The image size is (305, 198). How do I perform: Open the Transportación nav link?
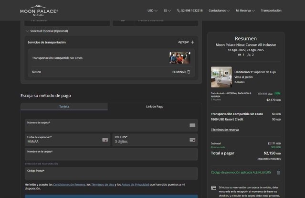pyautogui.click(x=271, y=11)
